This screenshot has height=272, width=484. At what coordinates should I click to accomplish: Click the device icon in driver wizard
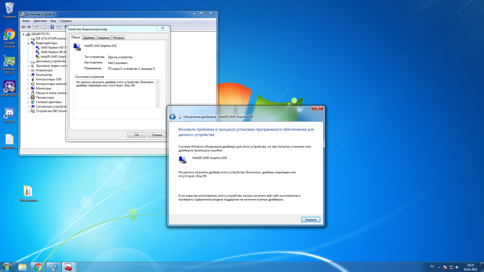[x=183, y=160]
